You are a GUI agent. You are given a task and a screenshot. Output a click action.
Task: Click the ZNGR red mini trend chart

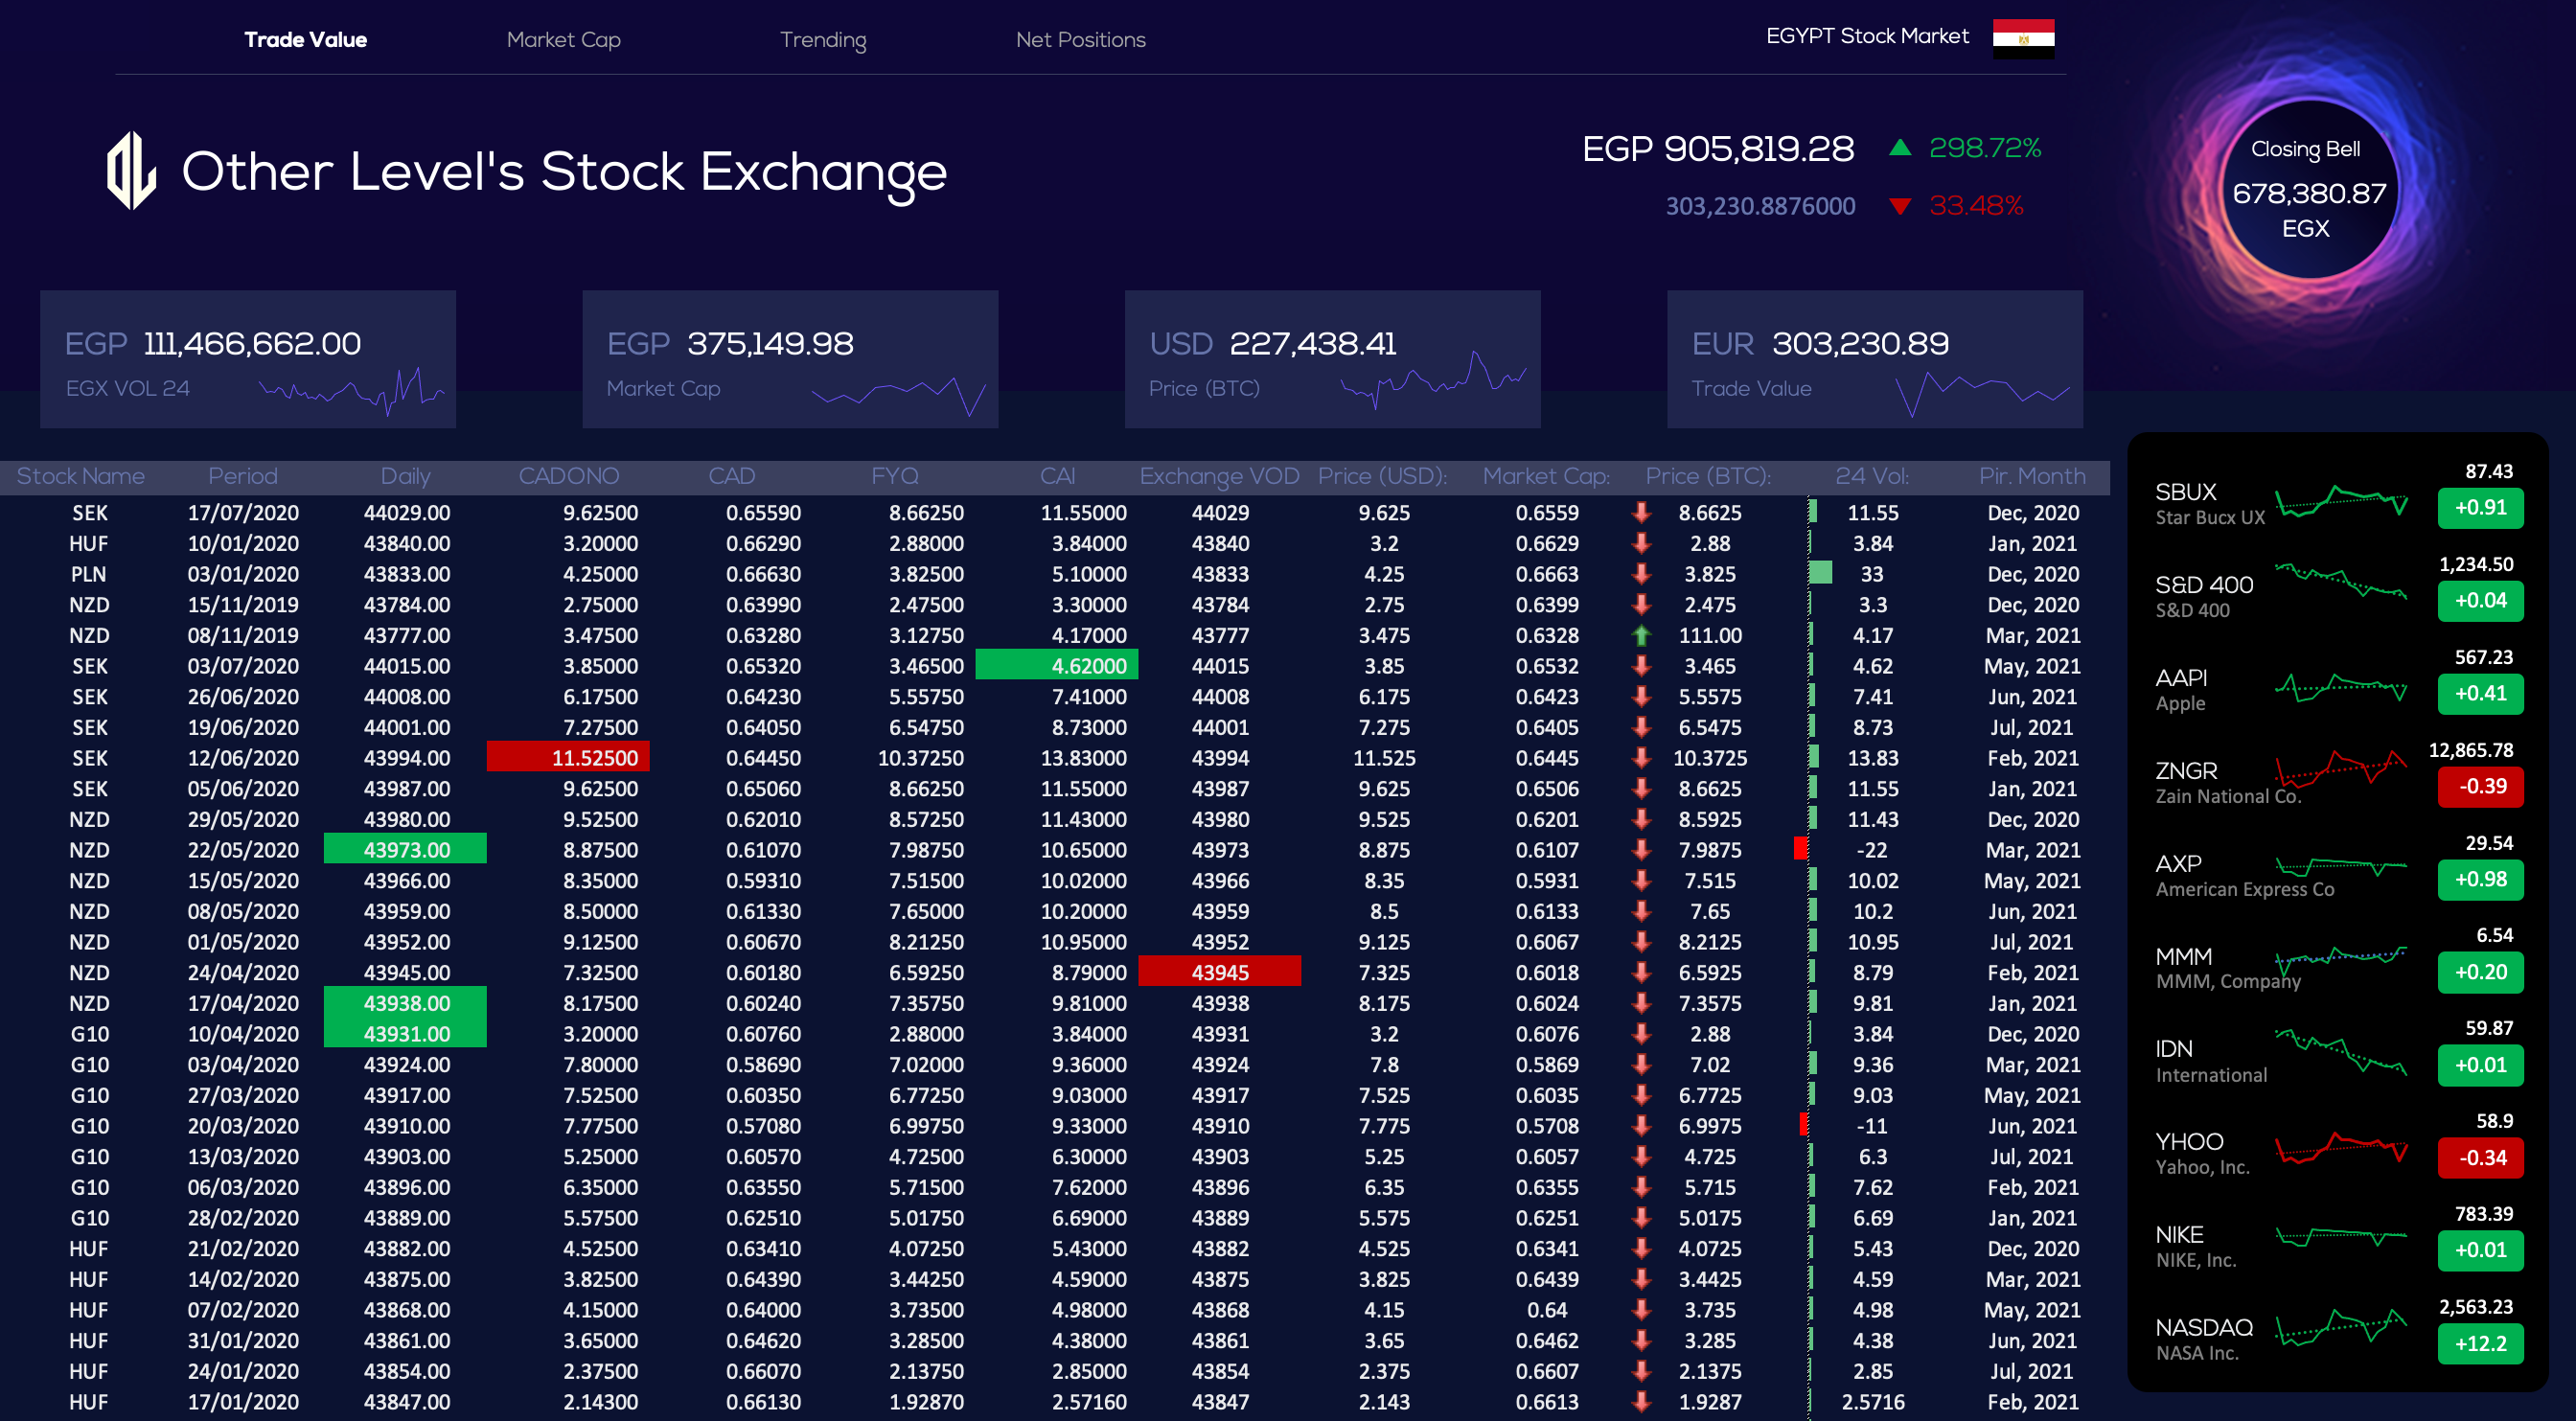pyautogui.click(x=2341, y=768)
